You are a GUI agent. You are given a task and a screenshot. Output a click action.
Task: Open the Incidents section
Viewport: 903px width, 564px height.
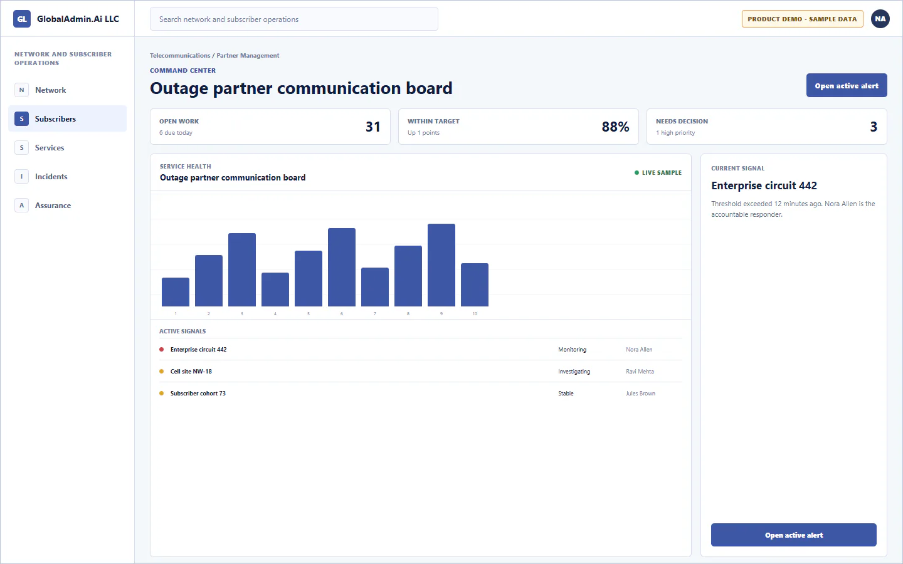[x=68, y=177]
